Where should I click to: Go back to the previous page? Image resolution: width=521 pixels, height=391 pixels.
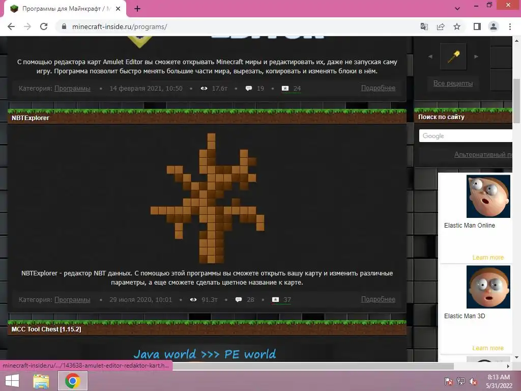[11, 26]
